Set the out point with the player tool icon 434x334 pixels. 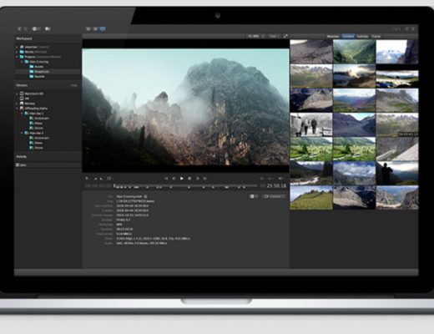click(101, 179)
